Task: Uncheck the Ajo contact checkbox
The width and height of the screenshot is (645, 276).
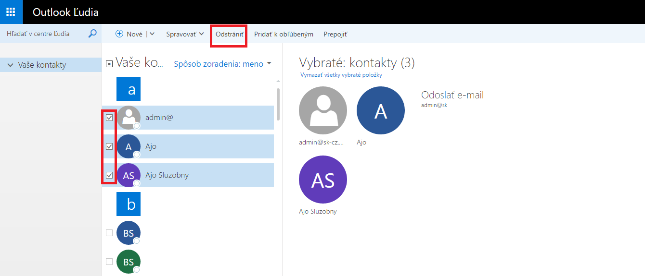Action: pyautogui.click(x=109, y=146)
